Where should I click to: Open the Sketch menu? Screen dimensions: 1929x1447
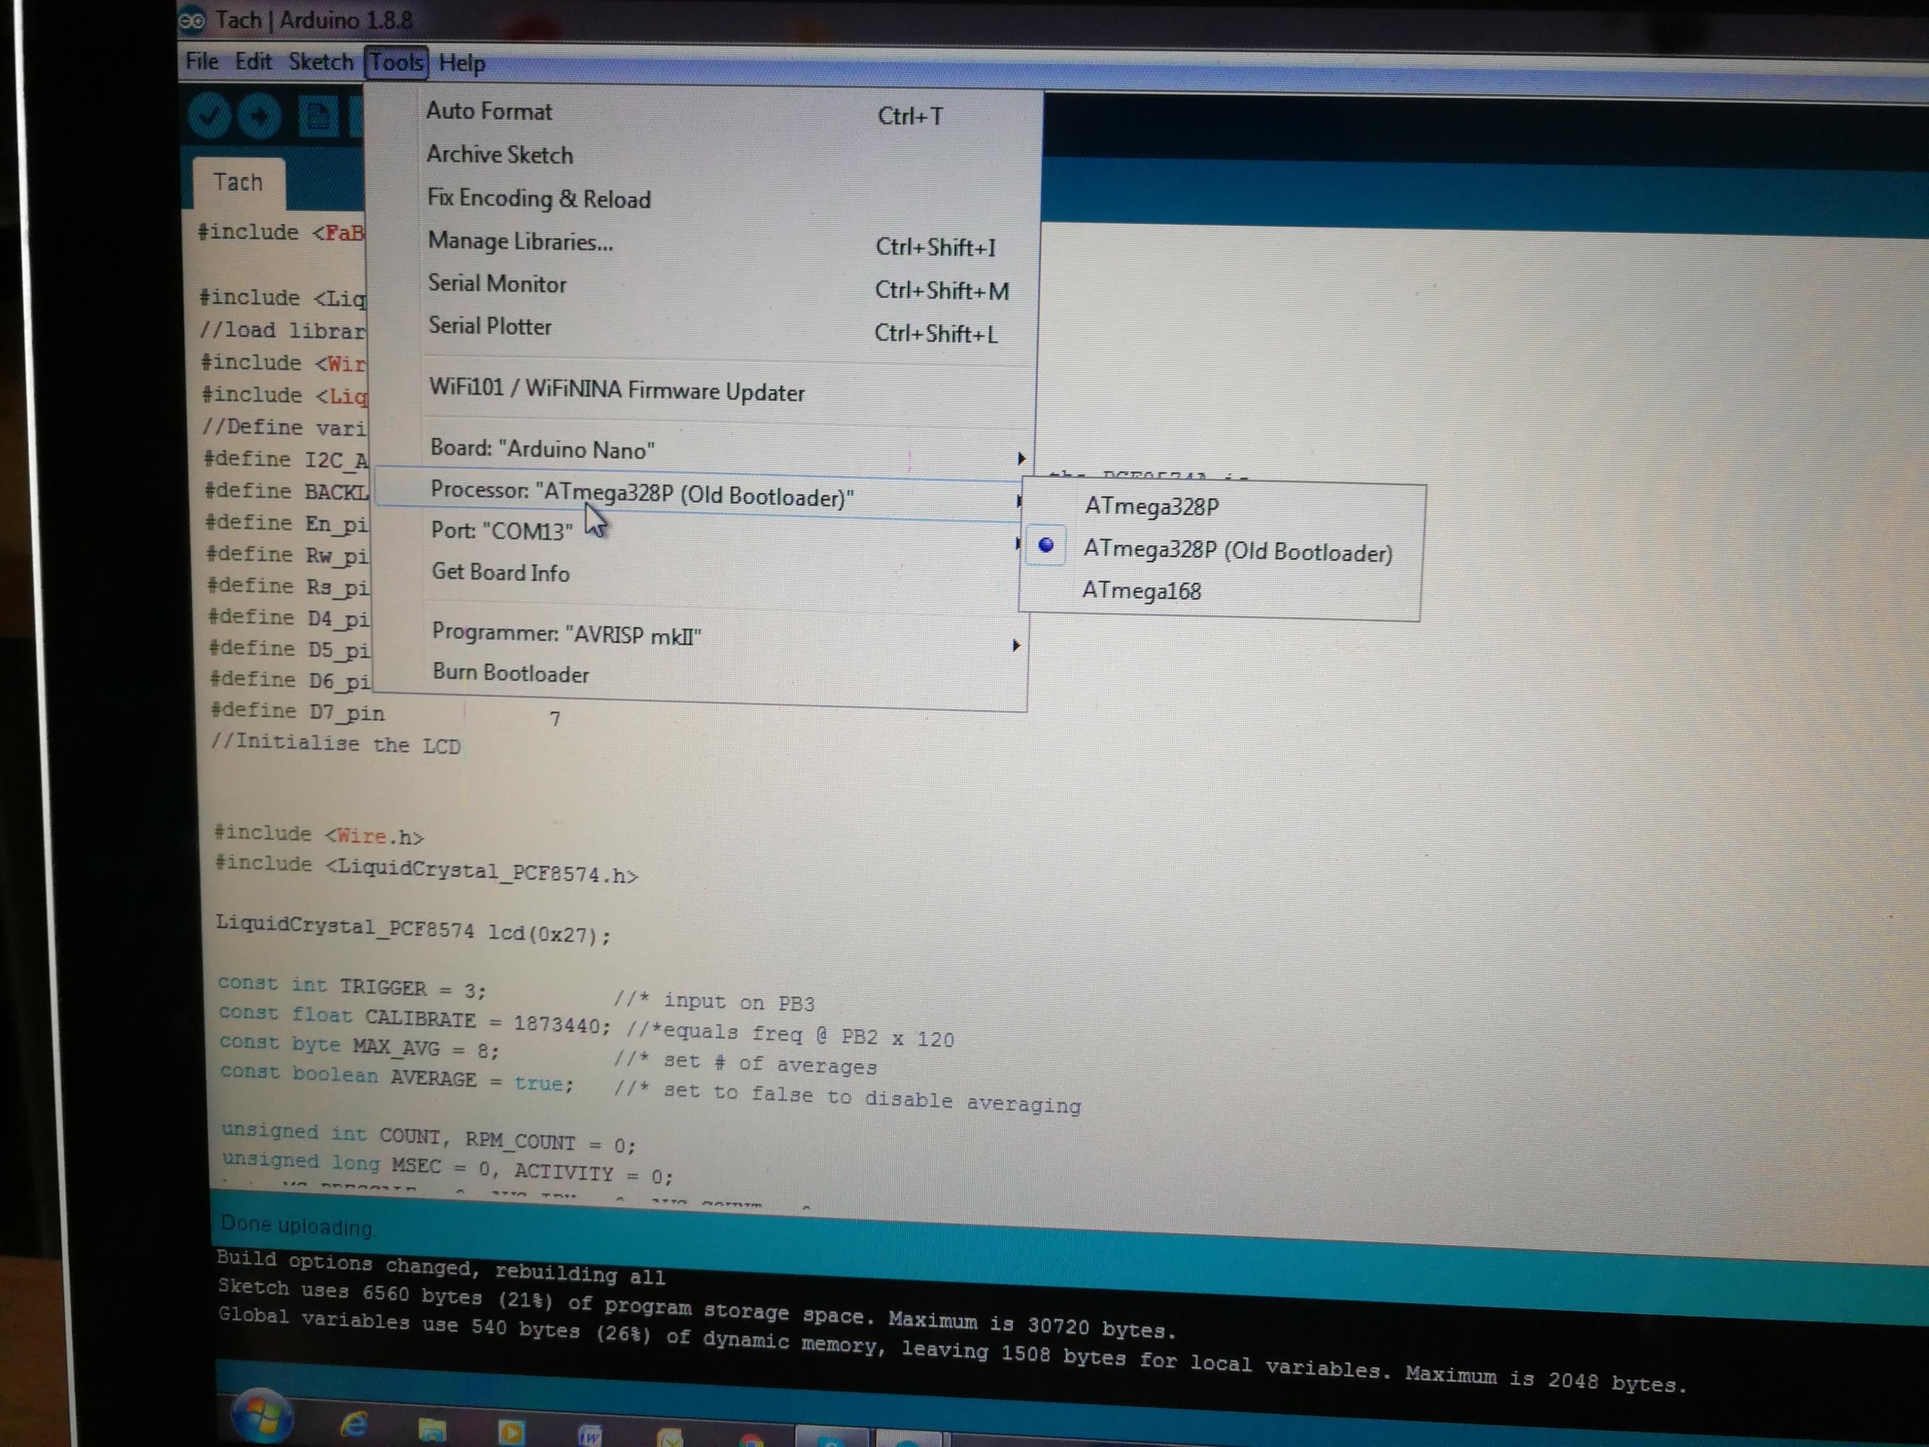320,62
